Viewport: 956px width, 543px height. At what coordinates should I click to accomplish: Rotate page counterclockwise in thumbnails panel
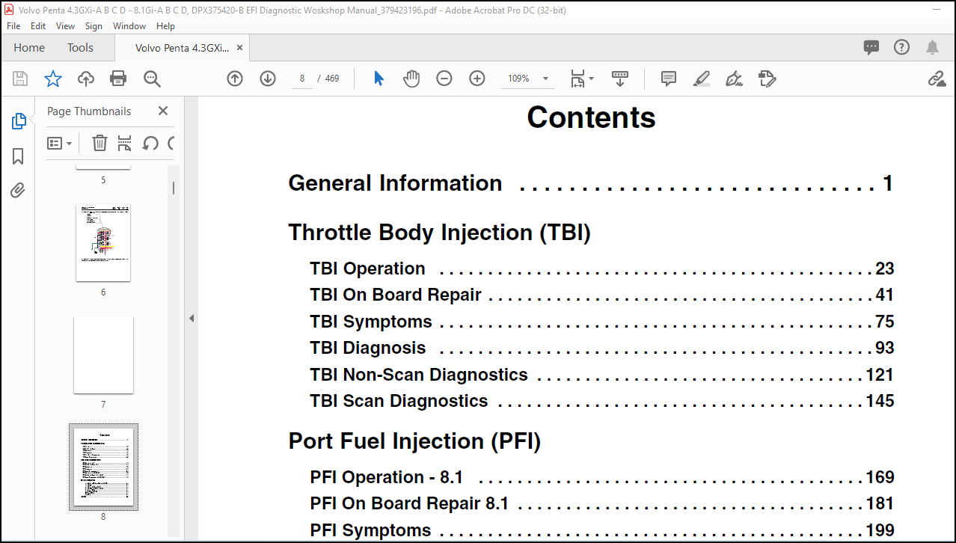(x=150, y=143)
